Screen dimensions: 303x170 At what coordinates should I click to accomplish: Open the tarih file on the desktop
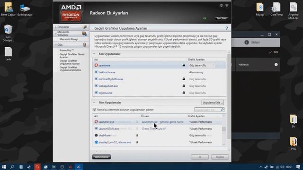tap(8, 54)
